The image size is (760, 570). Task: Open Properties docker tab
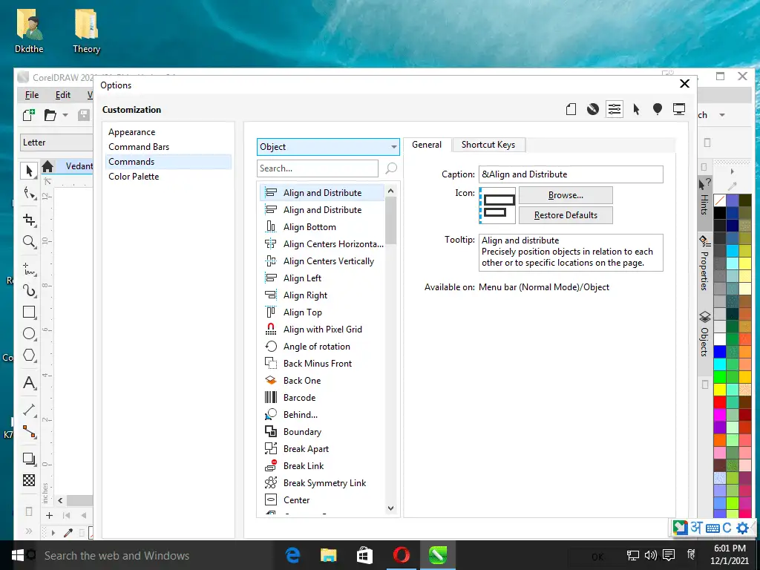coord(704,263)
